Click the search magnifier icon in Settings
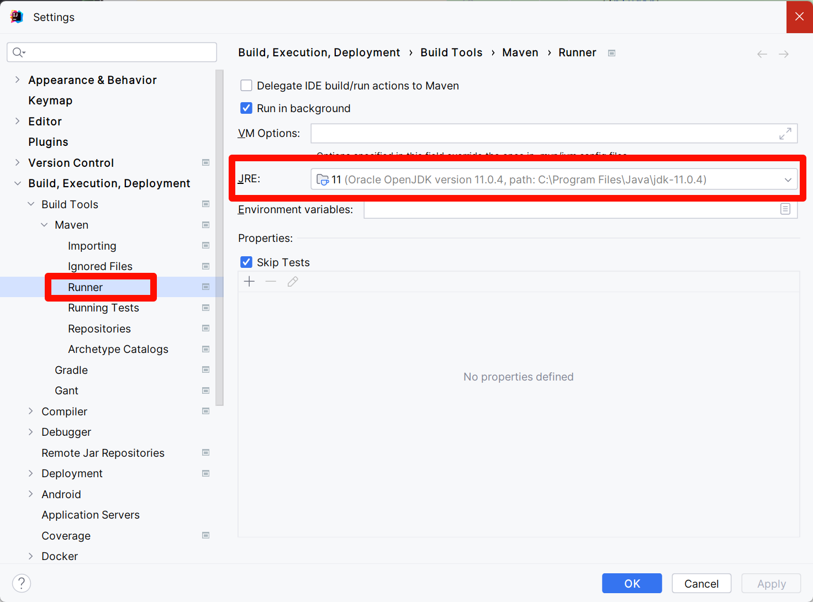813x602 pixels. [x=19, y=52]
